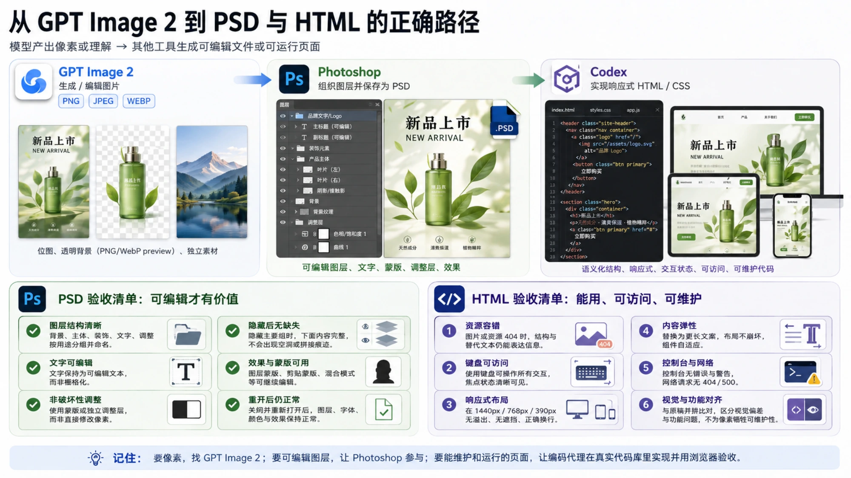Click the 植物精粹 feature icon on the poster
Image resolution: width=851 pixels, height=478 pixels.
pyautogui.click(x=471, y=240)
